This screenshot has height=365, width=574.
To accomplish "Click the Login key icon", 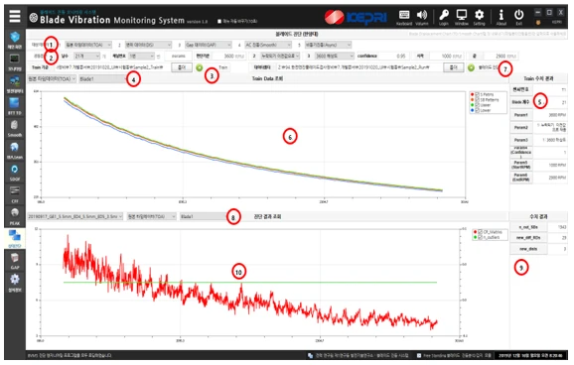I will (444, 17).
